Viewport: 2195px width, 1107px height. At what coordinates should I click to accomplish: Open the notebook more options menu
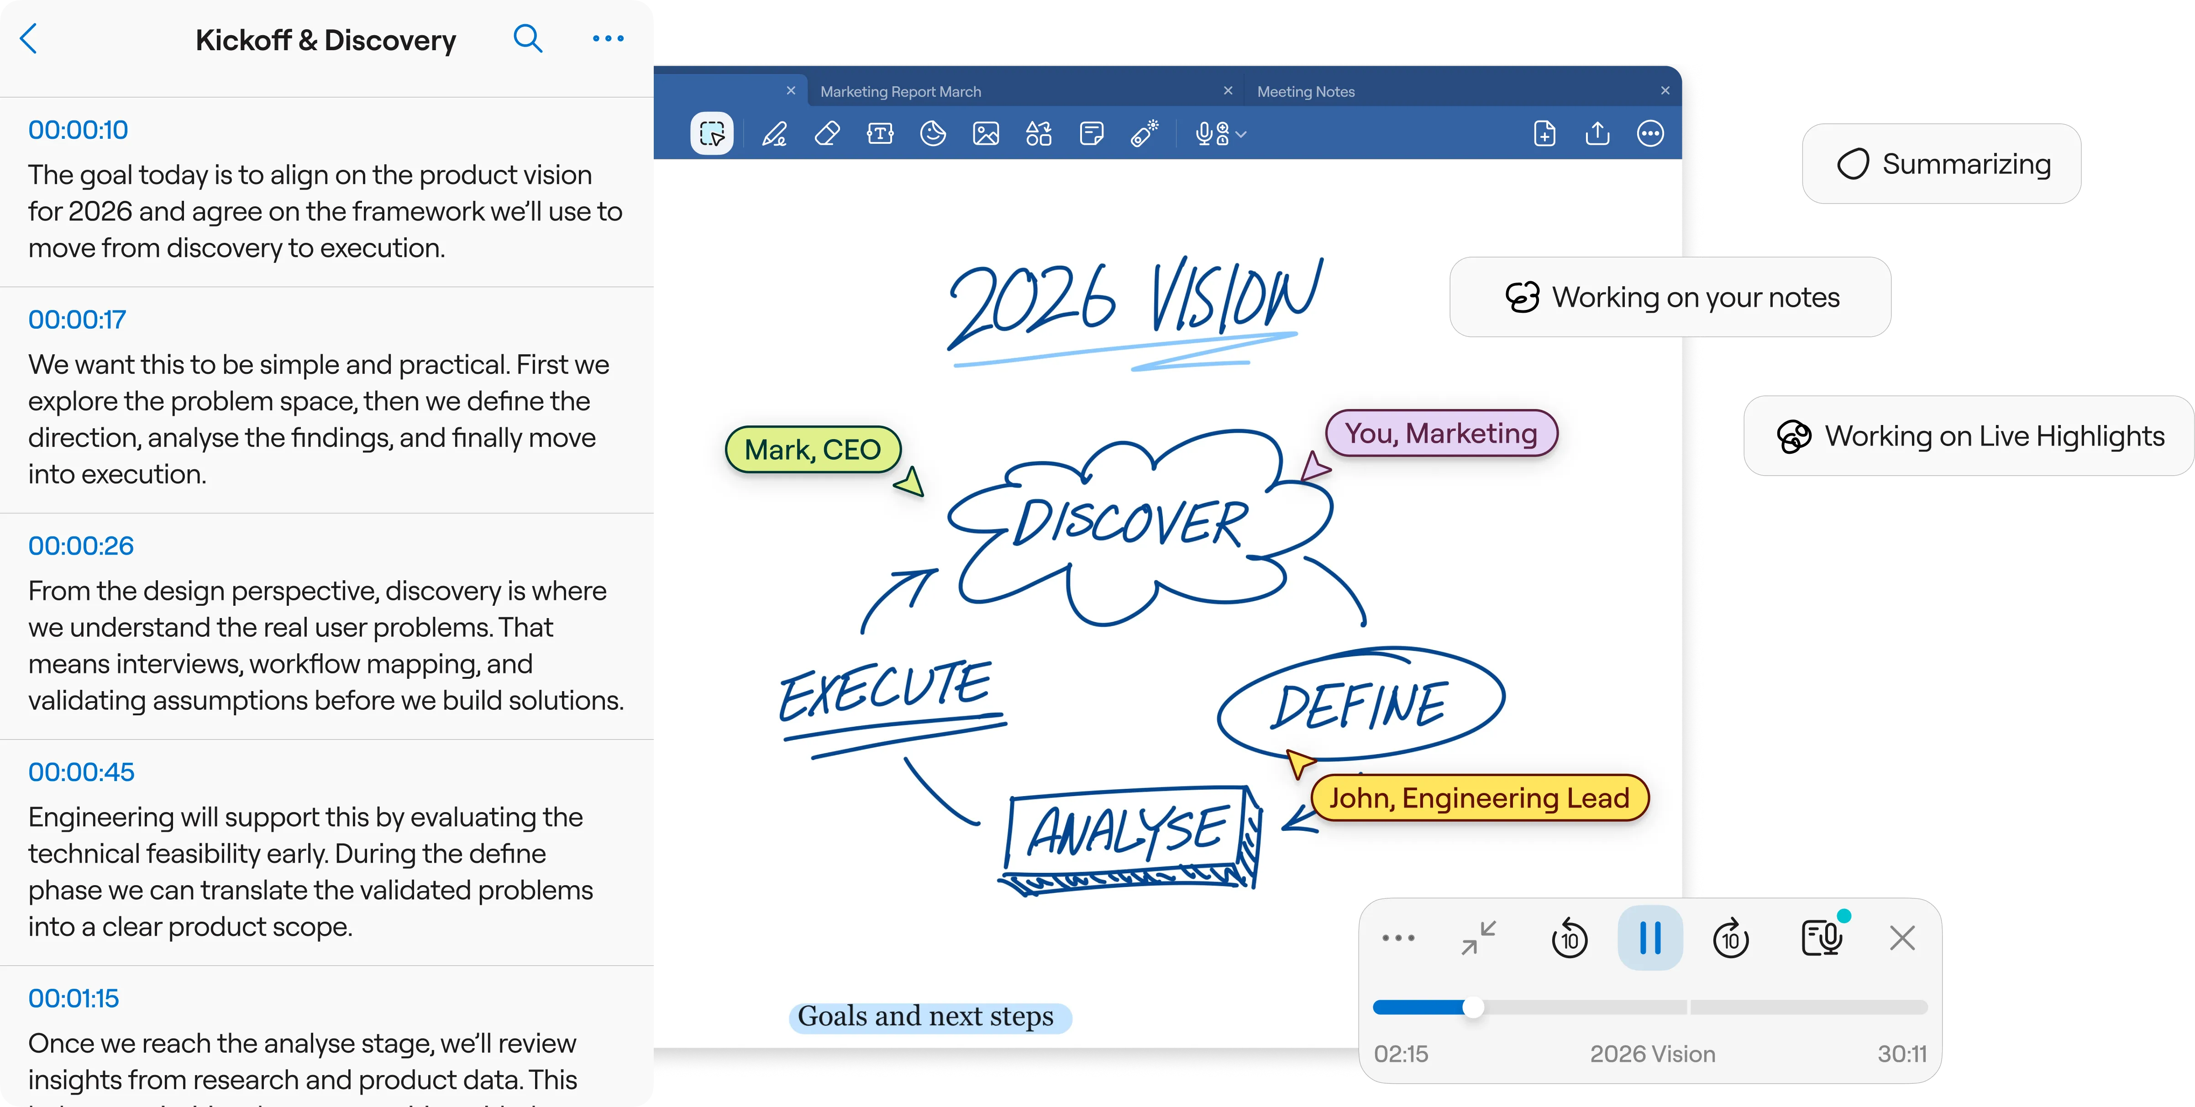1650,134
